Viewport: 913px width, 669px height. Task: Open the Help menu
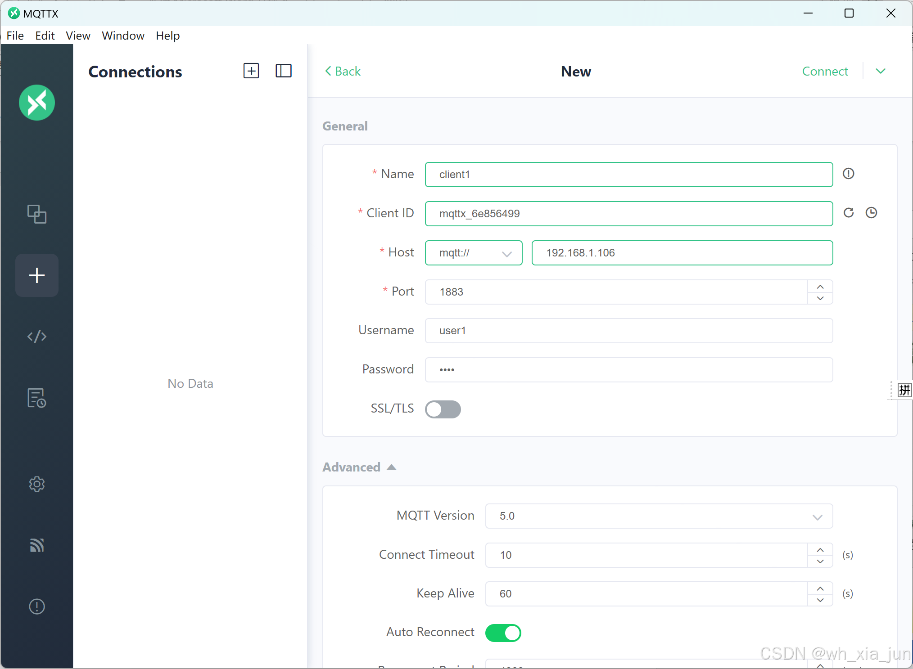(x=167, y=36)
